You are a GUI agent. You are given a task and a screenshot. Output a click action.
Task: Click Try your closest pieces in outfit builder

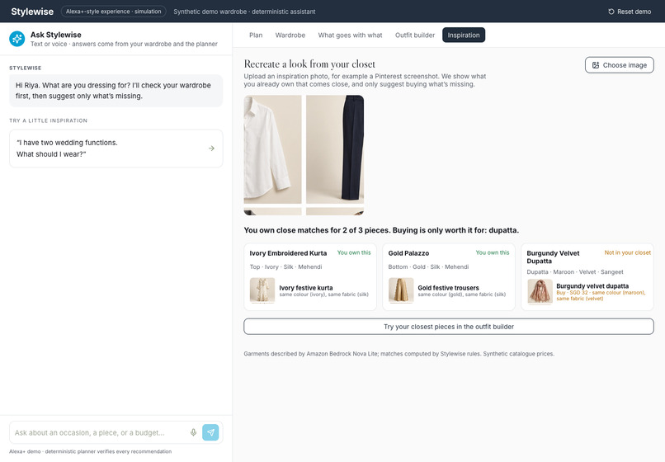point(449,327)
